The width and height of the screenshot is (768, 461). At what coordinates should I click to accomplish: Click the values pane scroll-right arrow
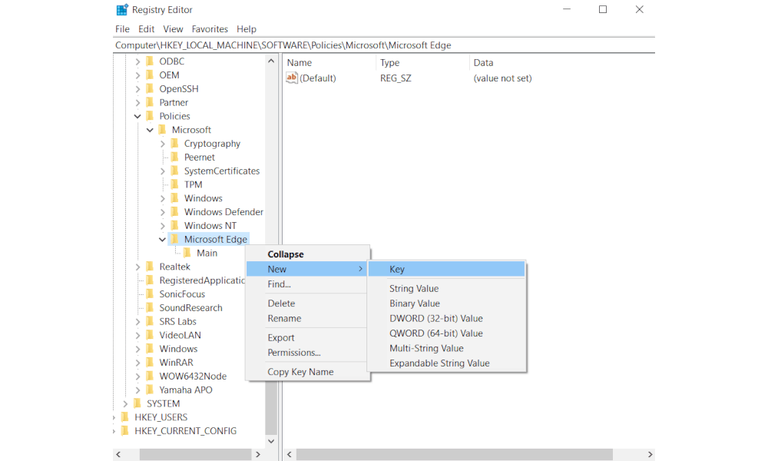click(x=650, y=455)
